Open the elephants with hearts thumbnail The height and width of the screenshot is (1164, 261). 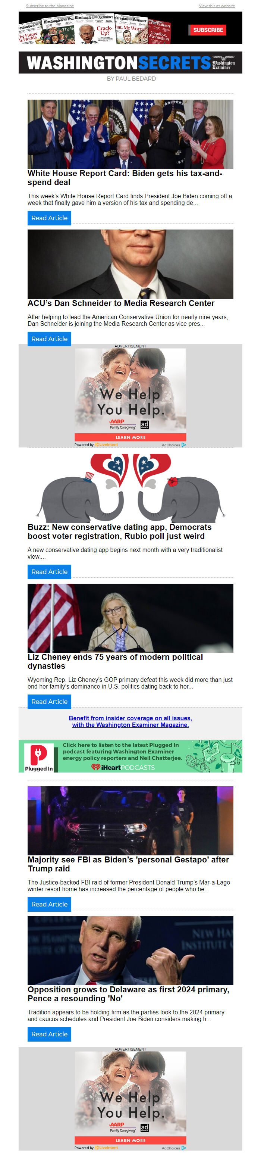coord(130,487)
